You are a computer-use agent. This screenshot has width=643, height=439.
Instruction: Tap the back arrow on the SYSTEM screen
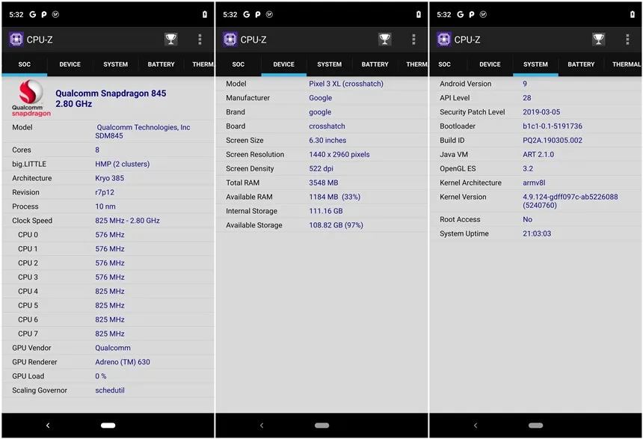[476, 426]
